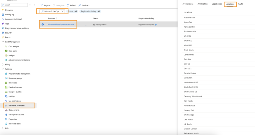Click the Germany West Central location row

(x=218, y=96)
